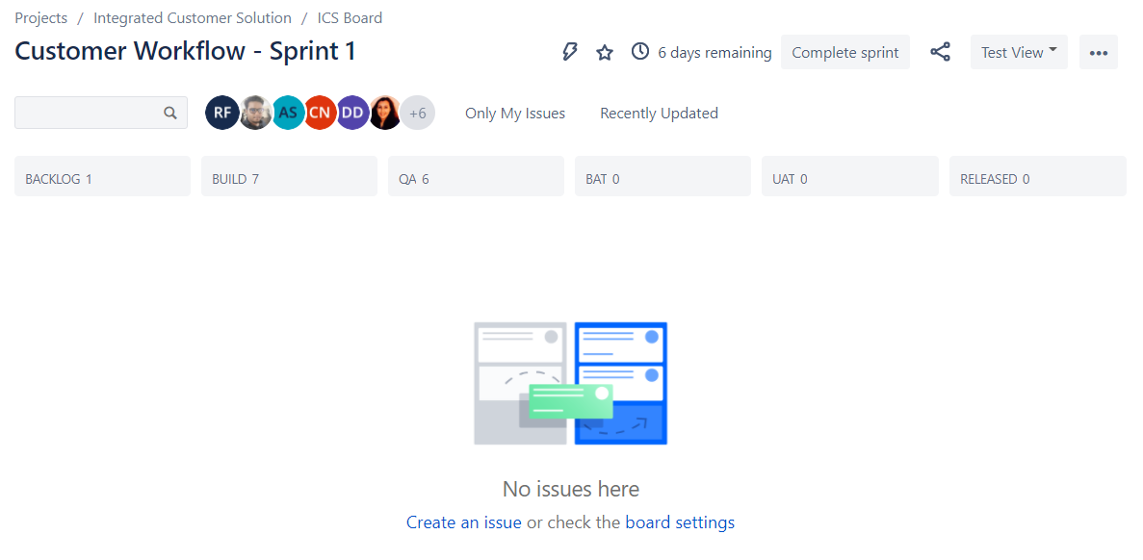Image resolution: width=1143 pixels, height=560 pixels.
Task: Click the No issues here message
Action: [x=571, y=489]
